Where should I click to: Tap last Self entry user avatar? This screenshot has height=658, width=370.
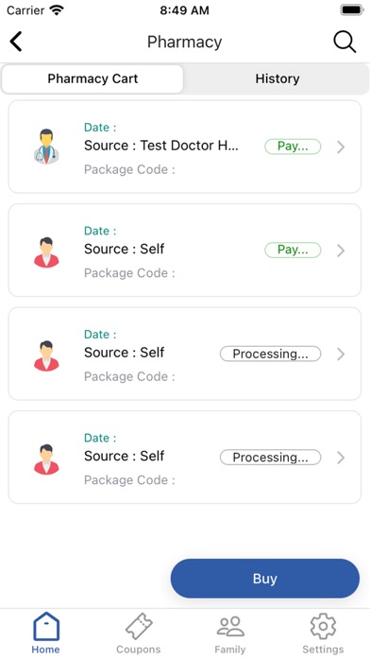tap(46, 459)
